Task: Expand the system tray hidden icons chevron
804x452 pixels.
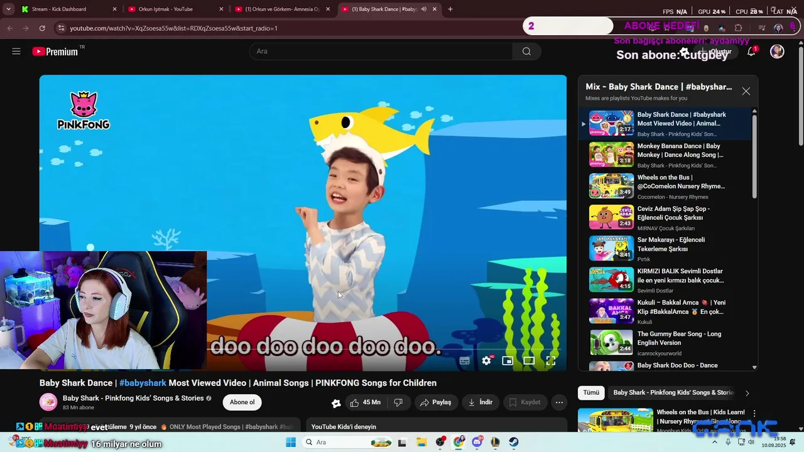Action: tap(714, 443)
